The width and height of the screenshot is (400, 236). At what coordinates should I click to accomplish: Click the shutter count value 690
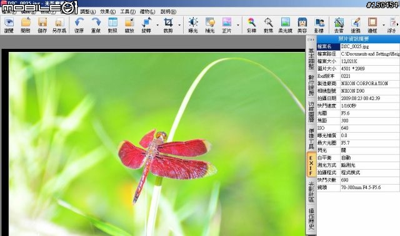tap(344, 180)
